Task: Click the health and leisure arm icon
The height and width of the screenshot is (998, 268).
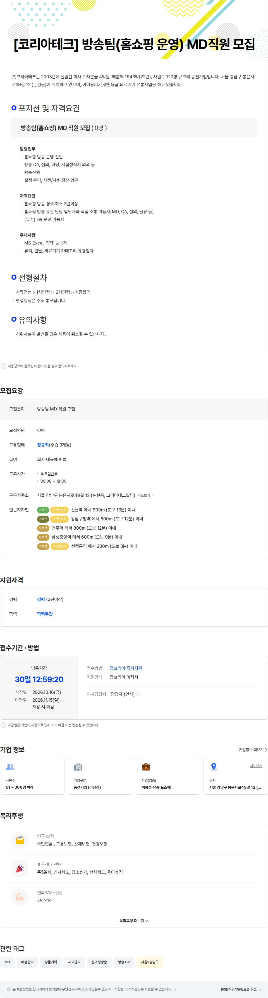Action: click(20, 896)
